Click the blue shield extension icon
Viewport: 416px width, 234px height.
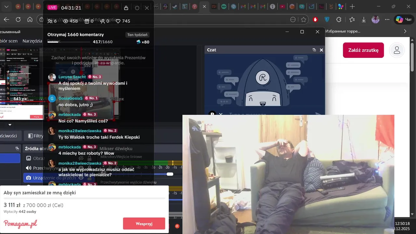click(x=327, y=19)
